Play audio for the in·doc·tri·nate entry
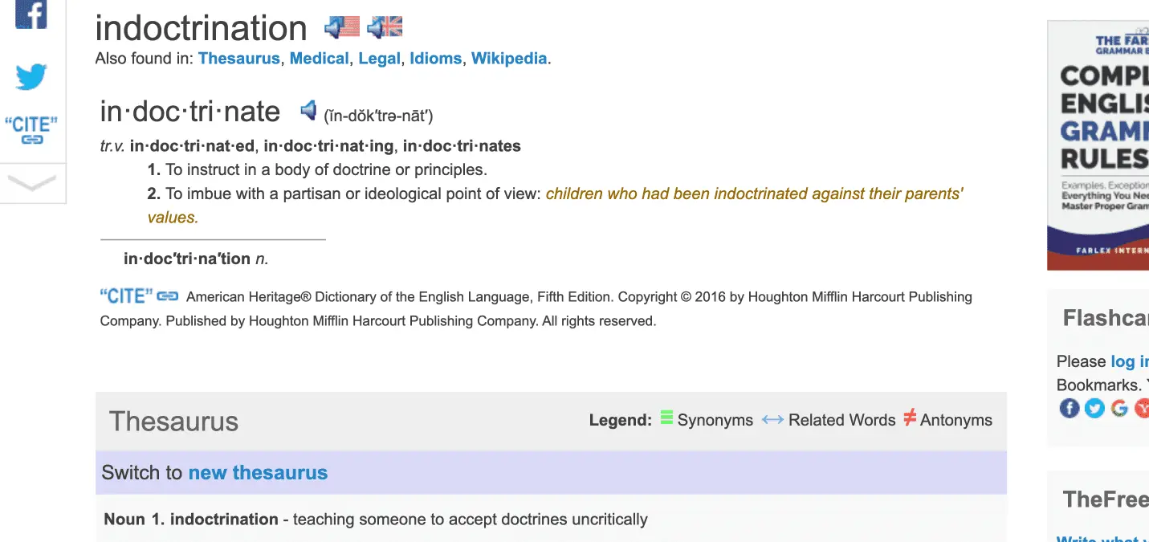 [x=308, y=111]
